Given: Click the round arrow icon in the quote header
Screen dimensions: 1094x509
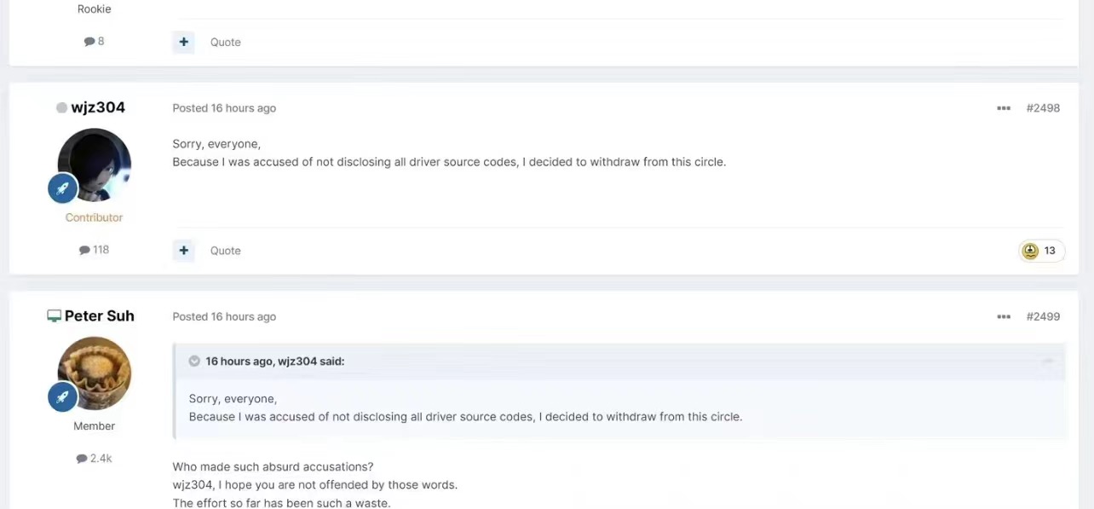Looking at the screenshot, I should pyautogui.click(x=194, y=362).
